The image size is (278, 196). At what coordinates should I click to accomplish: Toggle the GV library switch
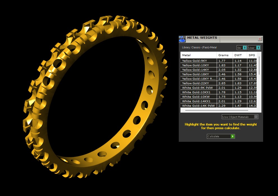pyautogui.click(x=242, y=48)
